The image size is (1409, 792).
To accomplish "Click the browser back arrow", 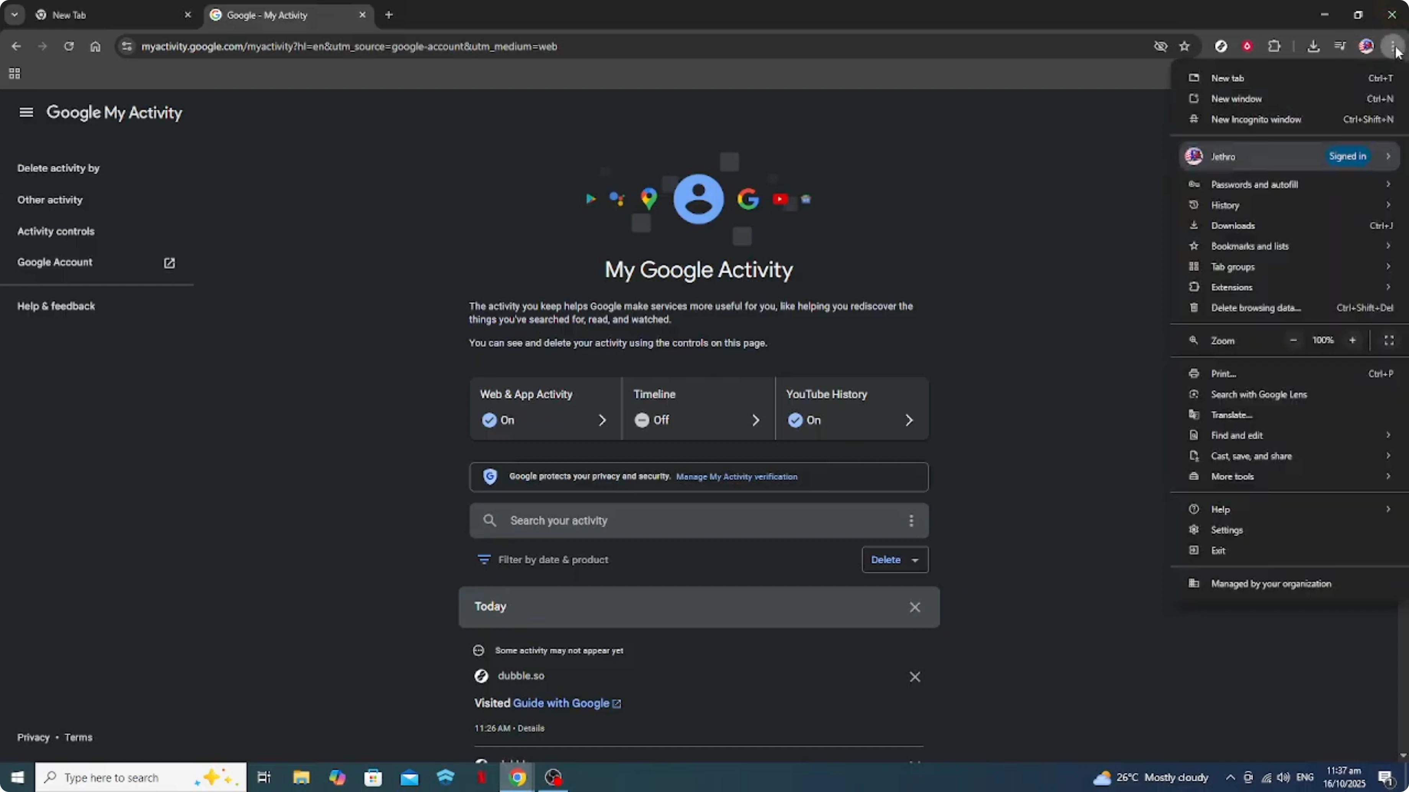I will pyautogui.click(x=16, y=46).
